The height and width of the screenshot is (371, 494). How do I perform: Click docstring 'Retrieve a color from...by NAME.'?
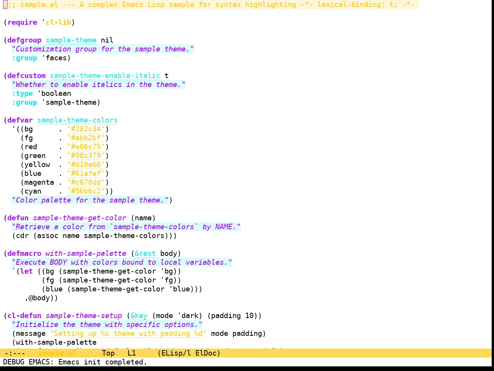tap(126, 227)
